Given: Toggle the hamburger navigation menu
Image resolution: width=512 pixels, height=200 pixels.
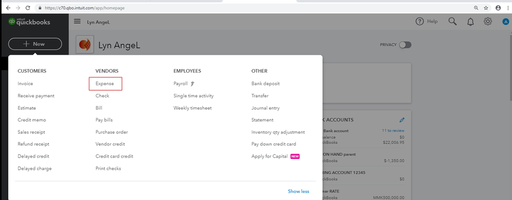Looking at the screenshot, I should coord(77,22).
